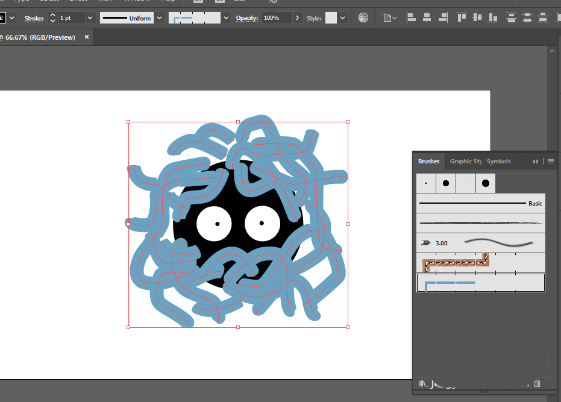This screenshot has height=402, width=561.
Task: Click Vertical Align Top icon
Action: click(462, 17)
